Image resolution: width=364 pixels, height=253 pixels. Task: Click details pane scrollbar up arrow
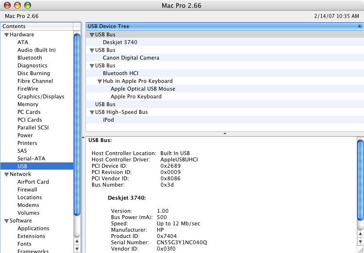360,234
